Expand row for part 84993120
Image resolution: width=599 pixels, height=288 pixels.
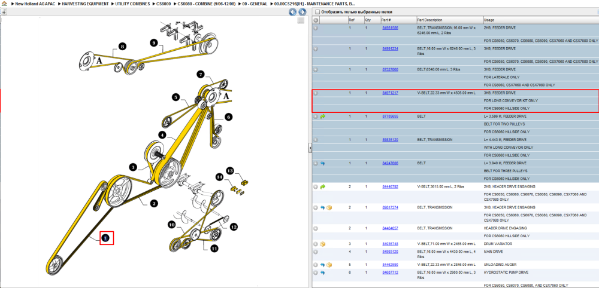[316, 252]
